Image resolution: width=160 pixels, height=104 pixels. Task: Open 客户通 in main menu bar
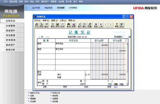69,1
